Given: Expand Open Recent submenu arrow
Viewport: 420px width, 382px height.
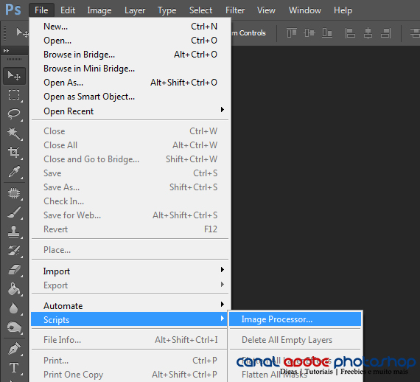Looking at the screenshot, I should coord(223,110).
